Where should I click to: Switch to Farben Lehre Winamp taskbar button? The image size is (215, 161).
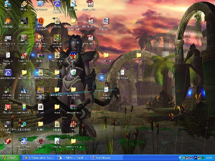click(39, 158)
